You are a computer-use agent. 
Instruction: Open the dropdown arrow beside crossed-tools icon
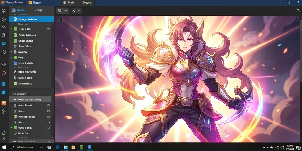point(79,11)
